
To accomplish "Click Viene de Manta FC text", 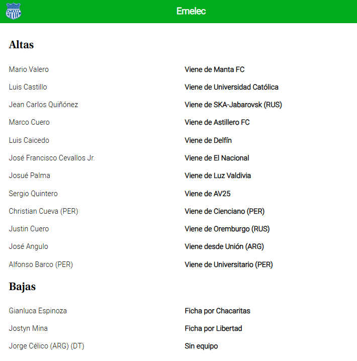I will [215, 69].
